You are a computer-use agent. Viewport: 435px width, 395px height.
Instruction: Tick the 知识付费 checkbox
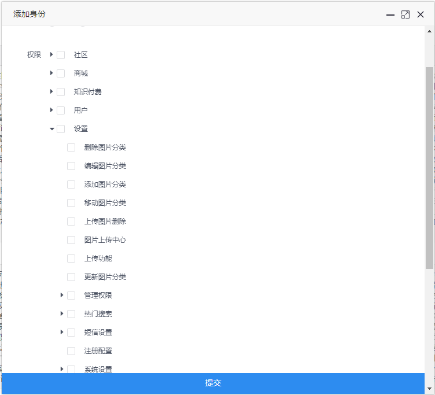click(x=61, y=92)
